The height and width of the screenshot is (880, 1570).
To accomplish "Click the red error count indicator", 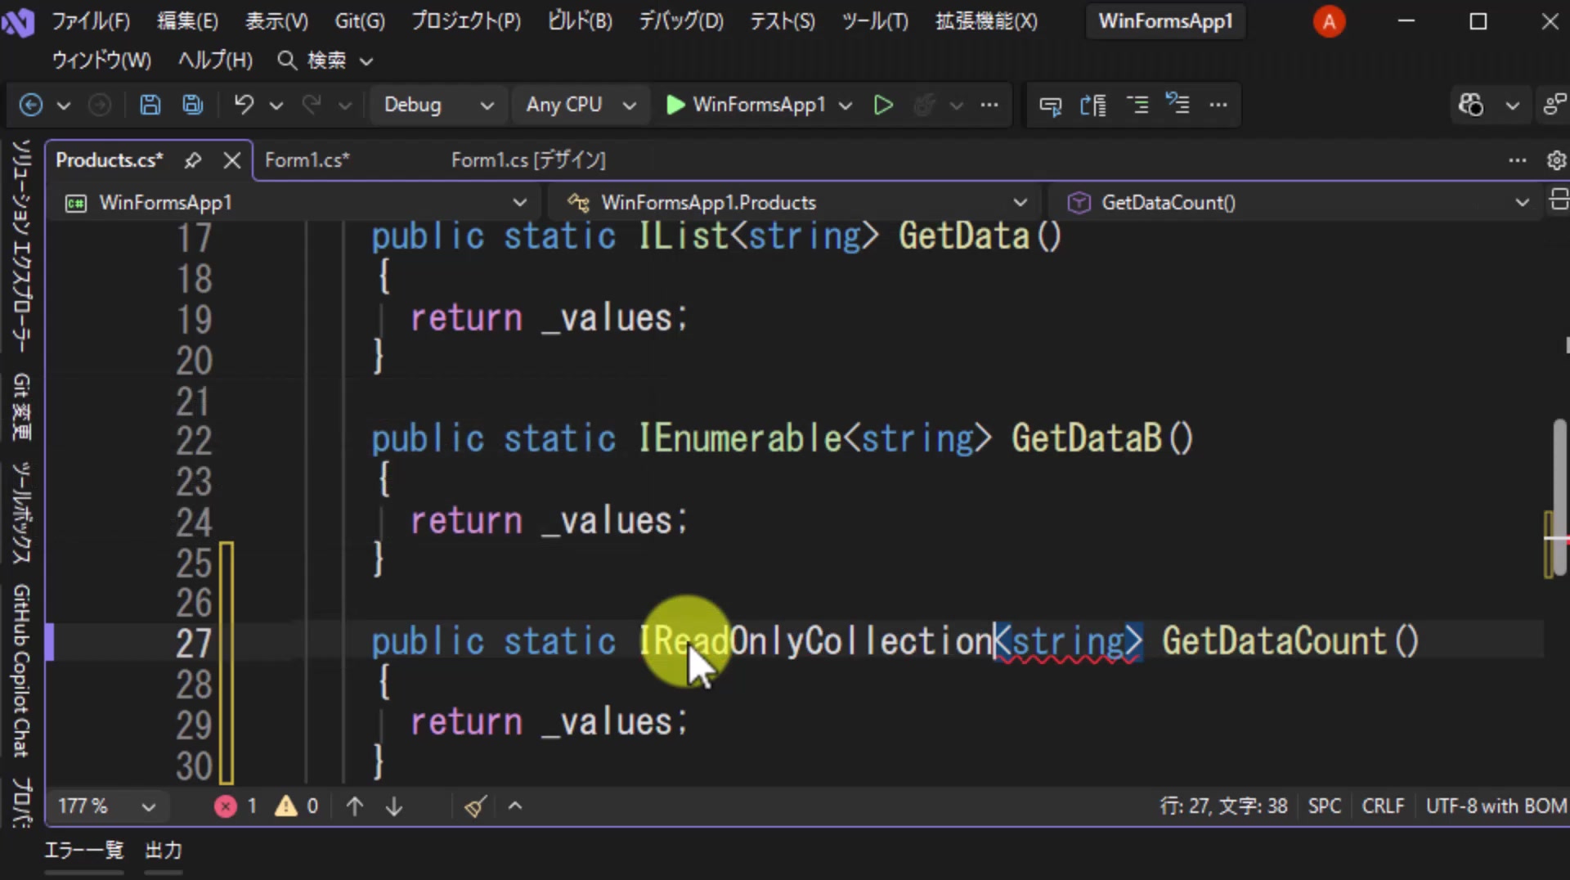I will pyautogui.click(x=235, y=806).
